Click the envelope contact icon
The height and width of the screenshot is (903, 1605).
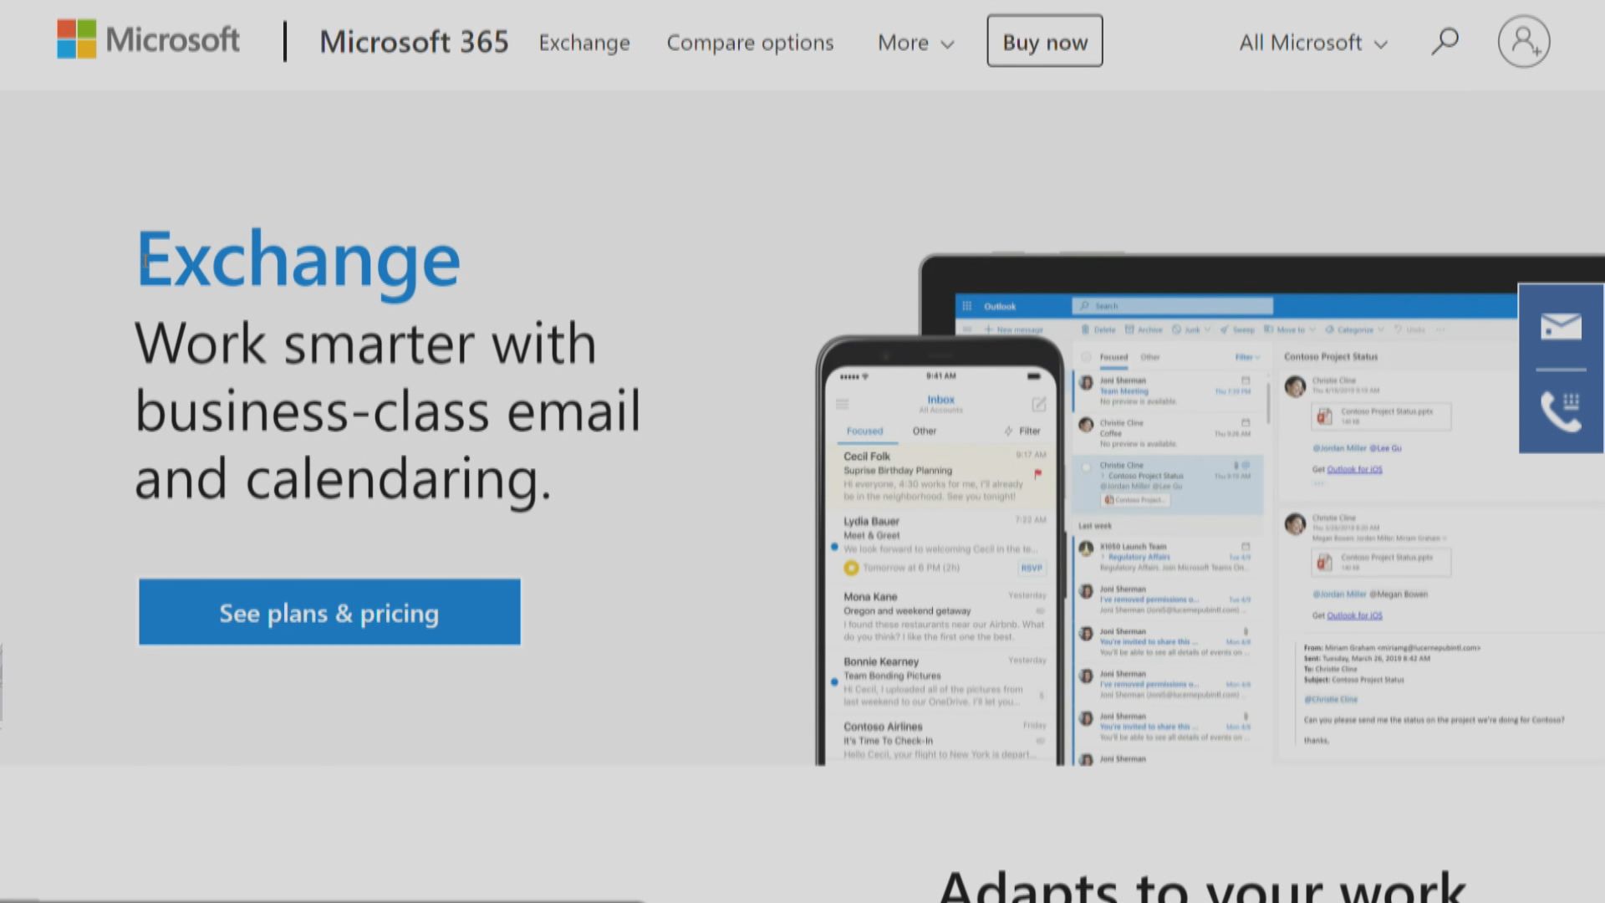(1560, 326)
